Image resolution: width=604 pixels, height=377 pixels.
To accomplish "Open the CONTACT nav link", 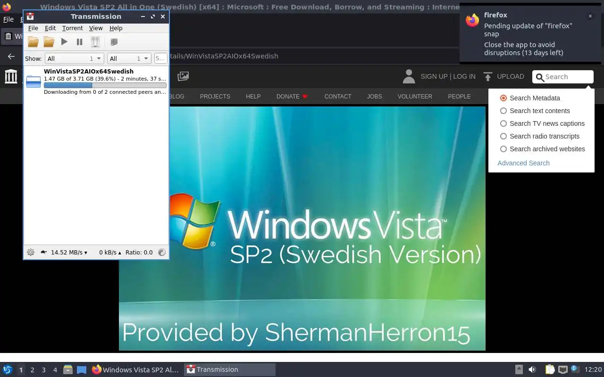I will 338,97.
